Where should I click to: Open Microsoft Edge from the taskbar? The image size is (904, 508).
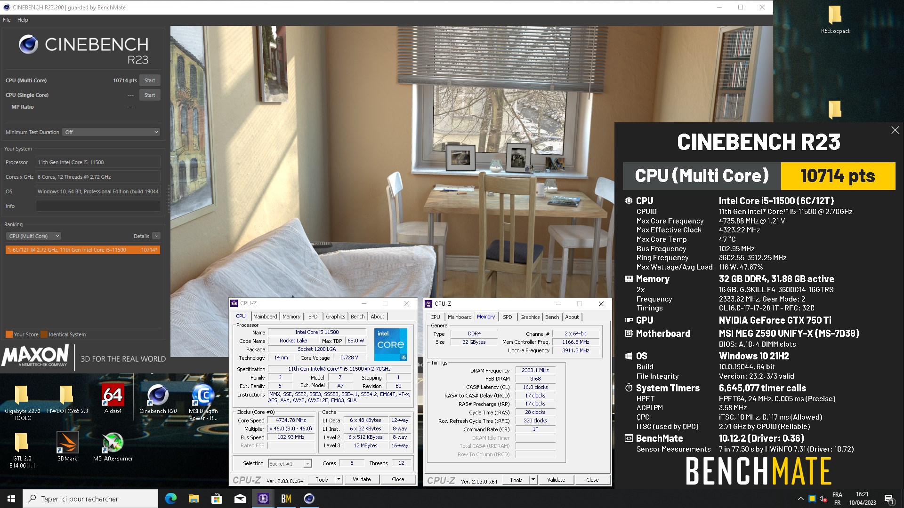(170, 499)
